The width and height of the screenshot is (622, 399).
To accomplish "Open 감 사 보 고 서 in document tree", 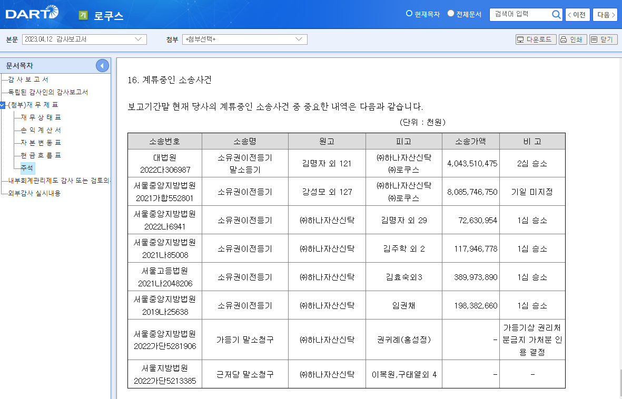I will pyautogui.click(x=28, y=79).
